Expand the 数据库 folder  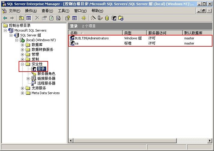pos(22,45)
